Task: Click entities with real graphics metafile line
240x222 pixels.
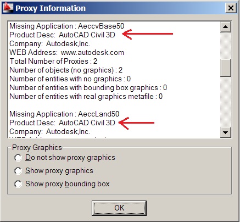Action: (x=86, y=96)
